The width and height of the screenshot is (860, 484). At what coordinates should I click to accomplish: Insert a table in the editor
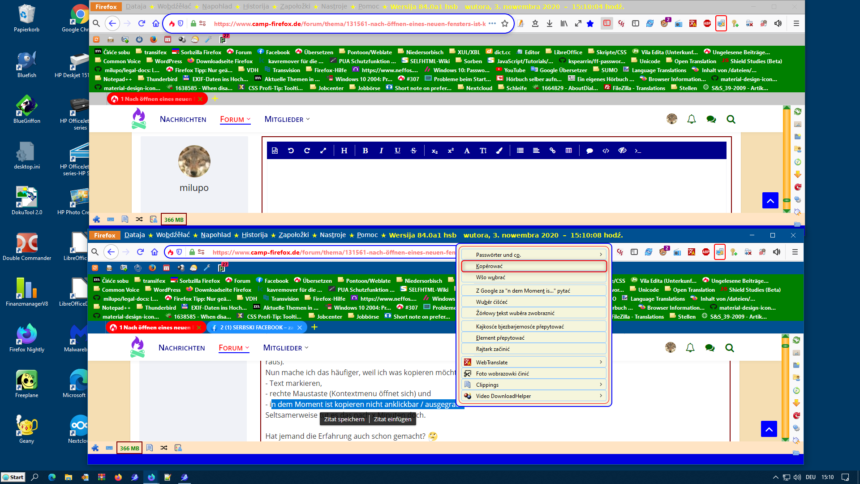(569, 151)
